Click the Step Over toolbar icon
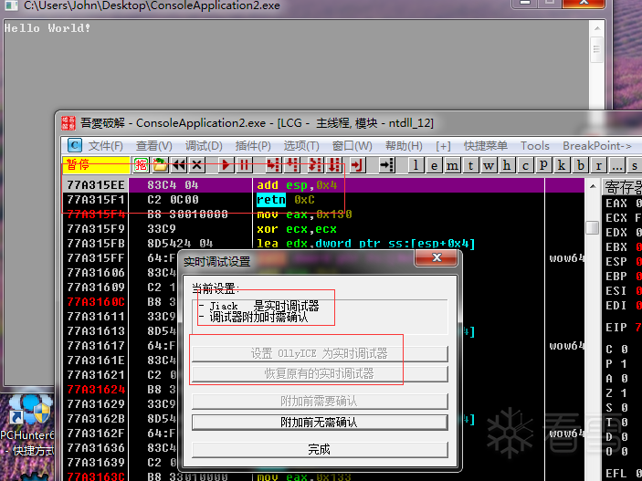The image size is (642, 481). coord(292,165)
